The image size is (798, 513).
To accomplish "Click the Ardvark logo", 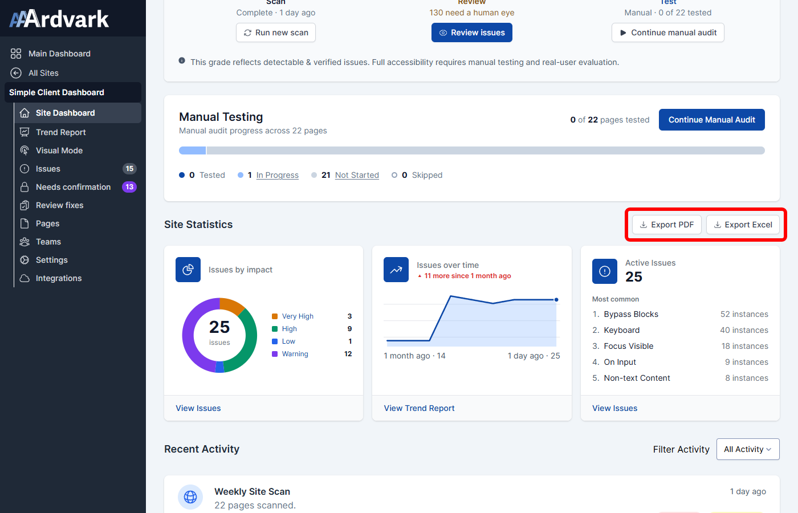I will [x=59, y=19].
